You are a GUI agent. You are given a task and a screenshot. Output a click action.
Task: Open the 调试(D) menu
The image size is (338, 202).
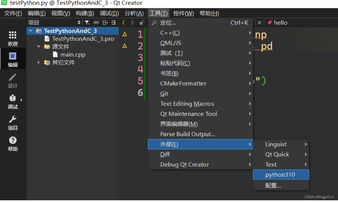click(x=109, y=13)
